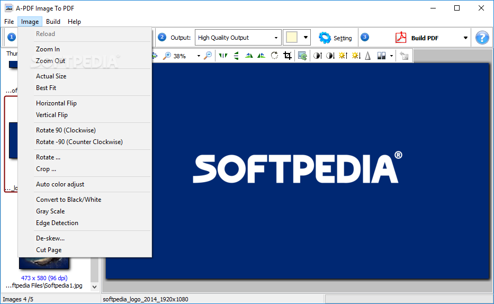Click the decrease contrast icon
Viewport: 494px width, 304px height.
(330, 56)
